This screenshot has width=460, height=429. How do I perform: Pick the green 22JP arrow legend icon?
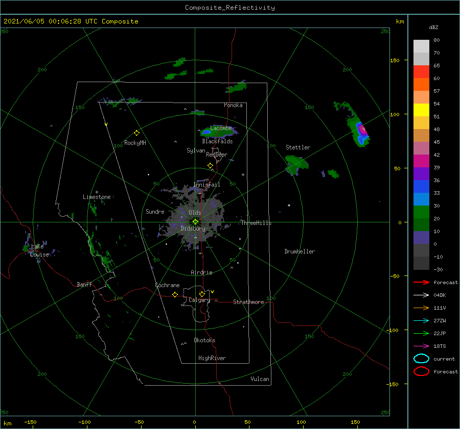(x=421, y=333)
